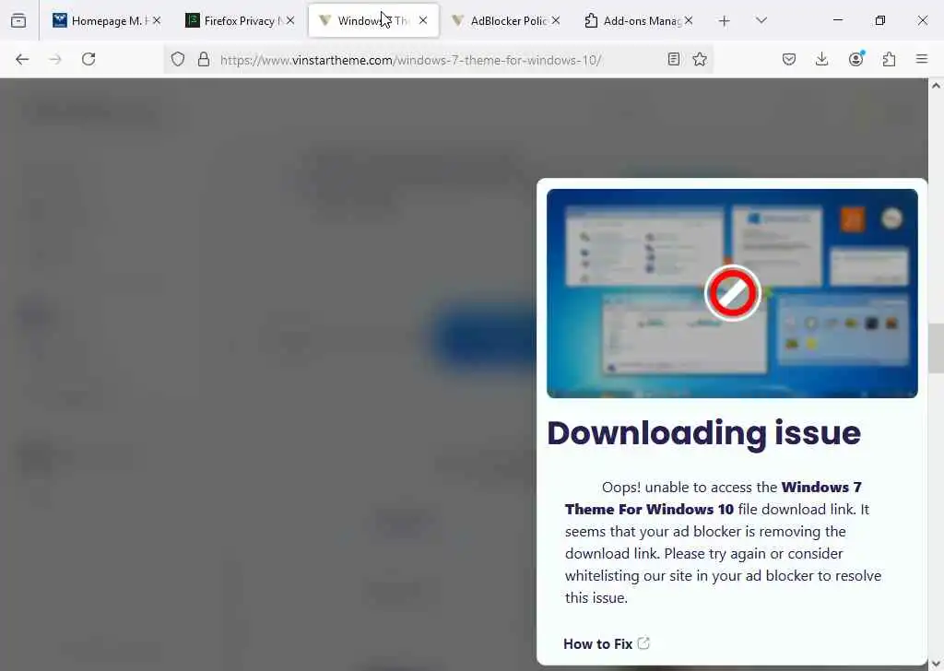Close the AdBlocker Policy tab
This screenshot has height=671, width=944.
[x=556, y=20]
